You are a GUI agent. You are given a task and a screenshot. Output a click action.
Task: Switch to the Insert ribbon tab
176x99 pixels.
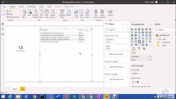(21, 7)
